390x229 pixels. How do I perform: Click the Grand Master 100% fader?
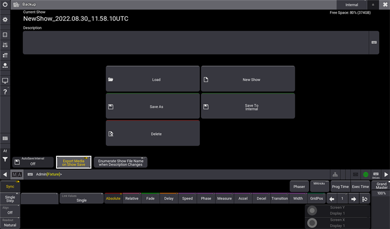tap(381, 193)
